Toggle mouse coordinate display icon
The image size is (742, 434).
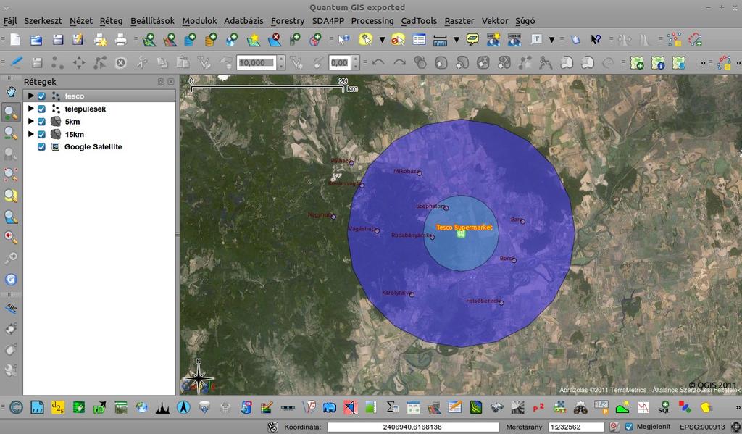point(272,427)
